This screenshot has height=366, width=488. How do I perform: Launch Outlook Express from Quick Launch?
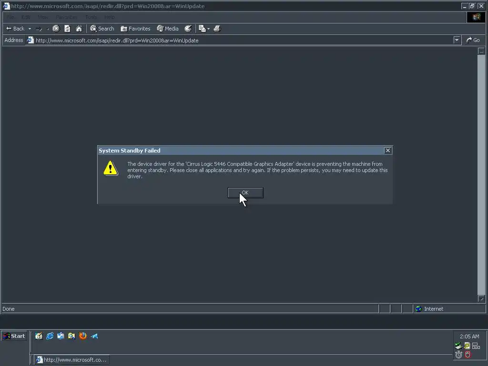tap(61, 336)
